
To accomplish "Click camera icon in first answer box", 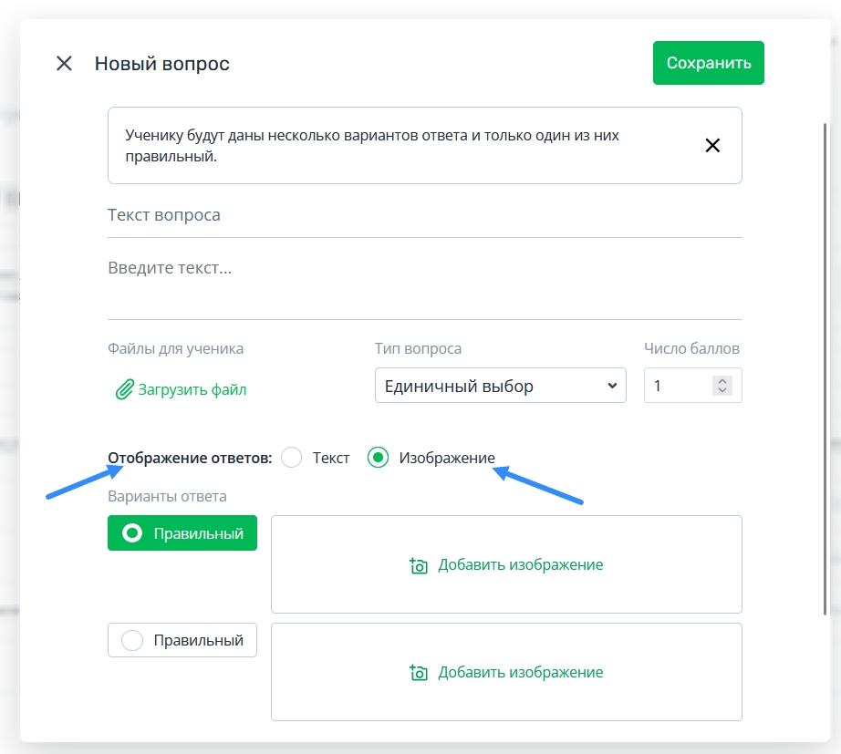I will pos(419,565).
